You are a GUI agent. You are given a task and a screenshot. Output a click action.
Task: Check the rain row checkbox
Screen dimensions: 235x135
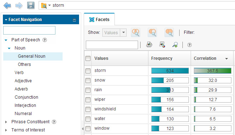click(x=88, y=90)
